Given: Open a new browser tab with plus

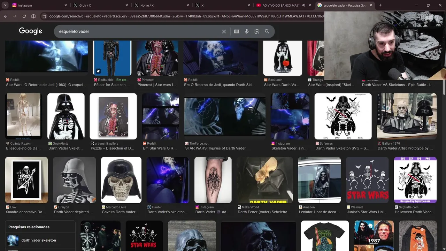Looking at the screenshot, I should point(380,5).
